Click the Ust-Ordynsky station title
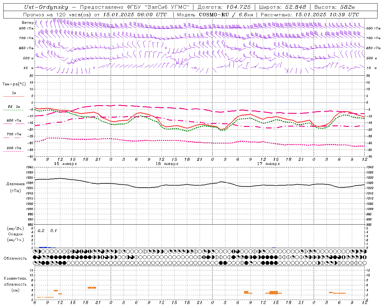The width and height of the screenshot is (382, 305). (46, 7)
